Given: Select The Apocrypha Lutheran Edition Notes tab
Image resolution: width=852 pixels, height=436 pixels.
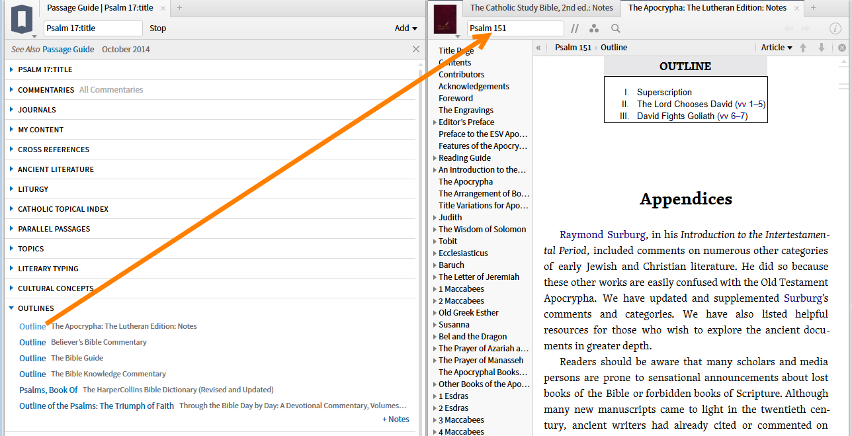Looking at the screenshot, I should 707,8.
